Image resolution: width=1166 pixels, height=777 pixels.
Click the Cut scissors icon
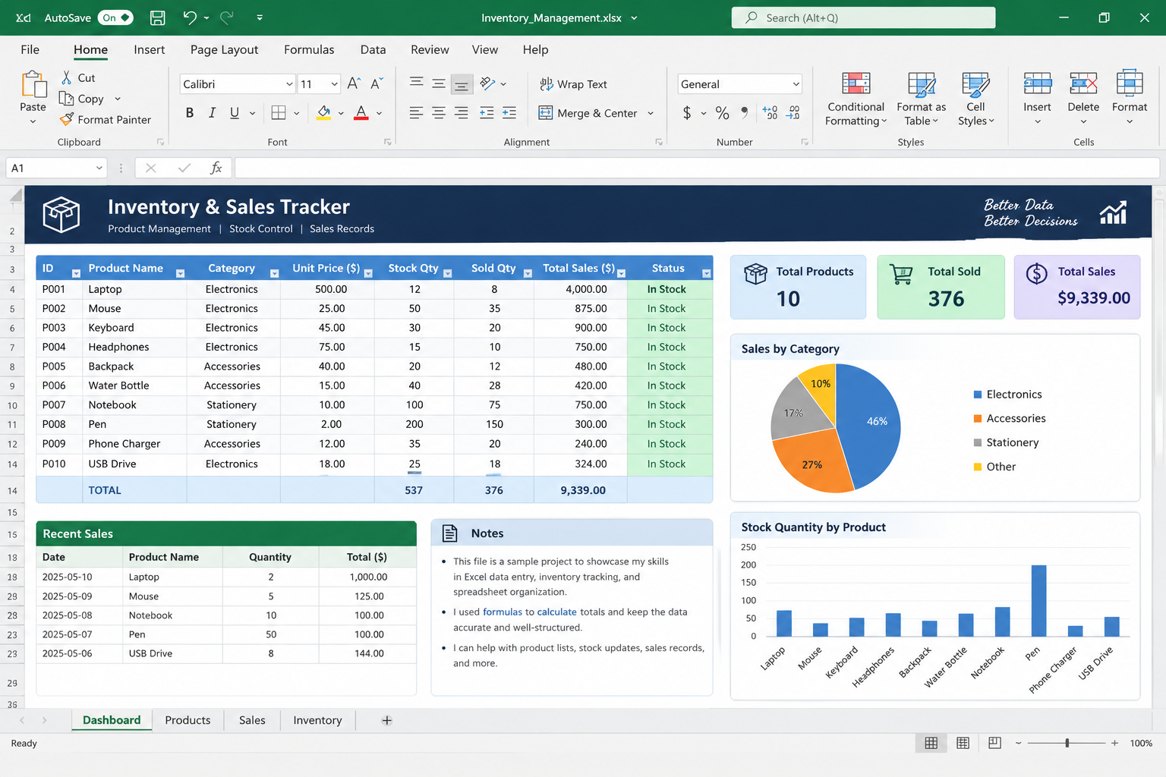[x=67, y=77]
